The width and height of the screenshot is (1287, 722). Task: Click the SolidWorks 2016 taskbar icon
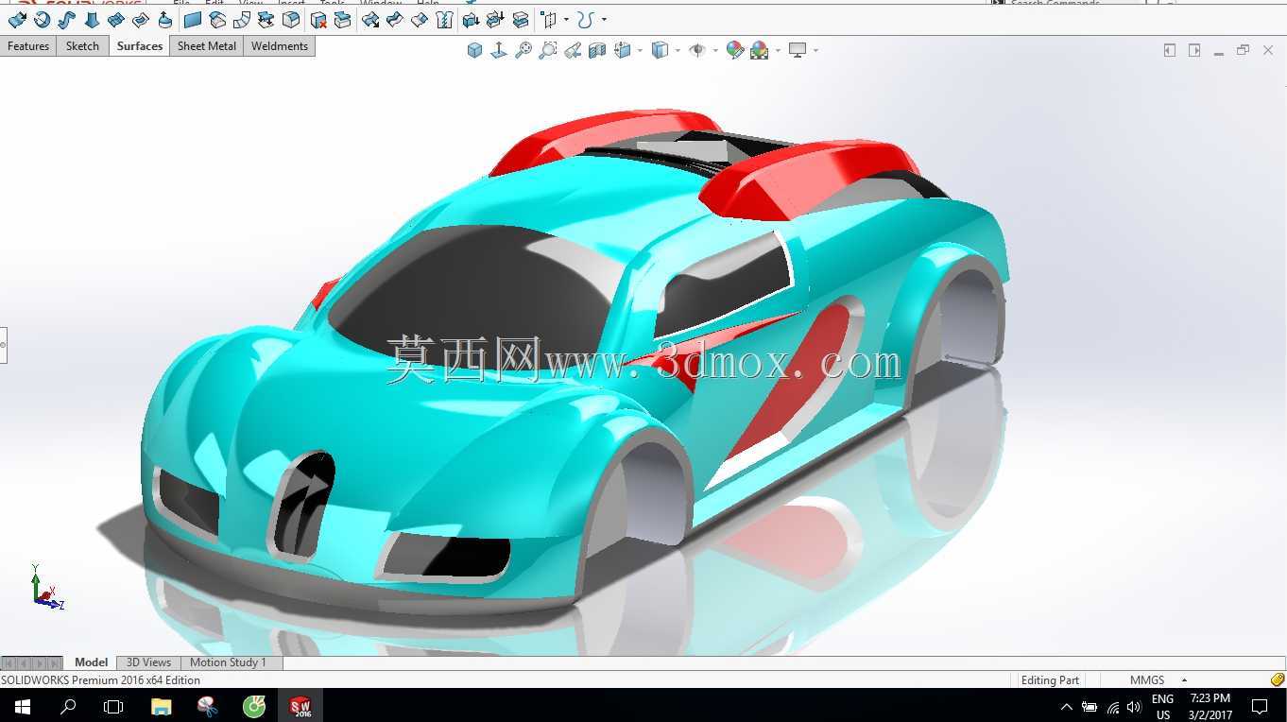pyautogui.click(x=300, y=706)
